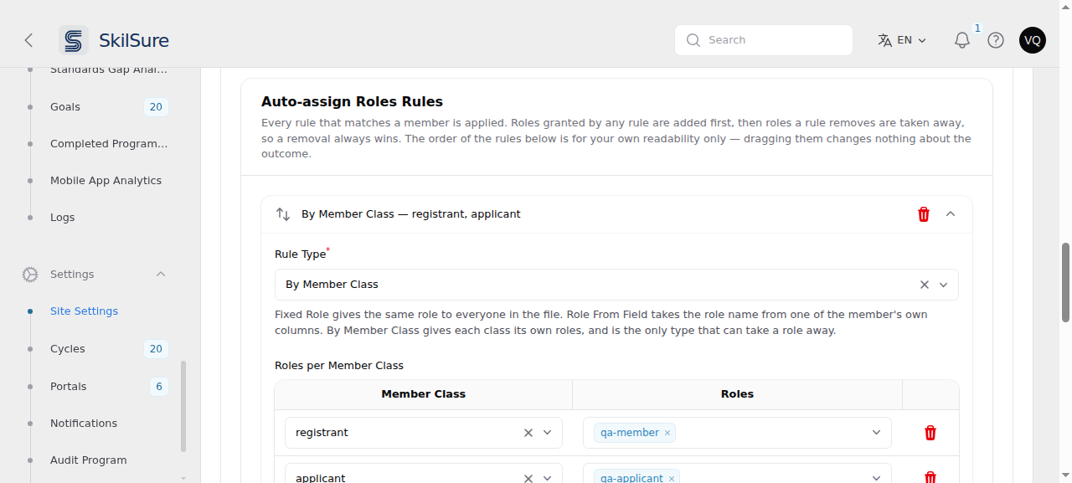Click the Roles column header
The image size is (1072, 483).
(x=737, y=394)
